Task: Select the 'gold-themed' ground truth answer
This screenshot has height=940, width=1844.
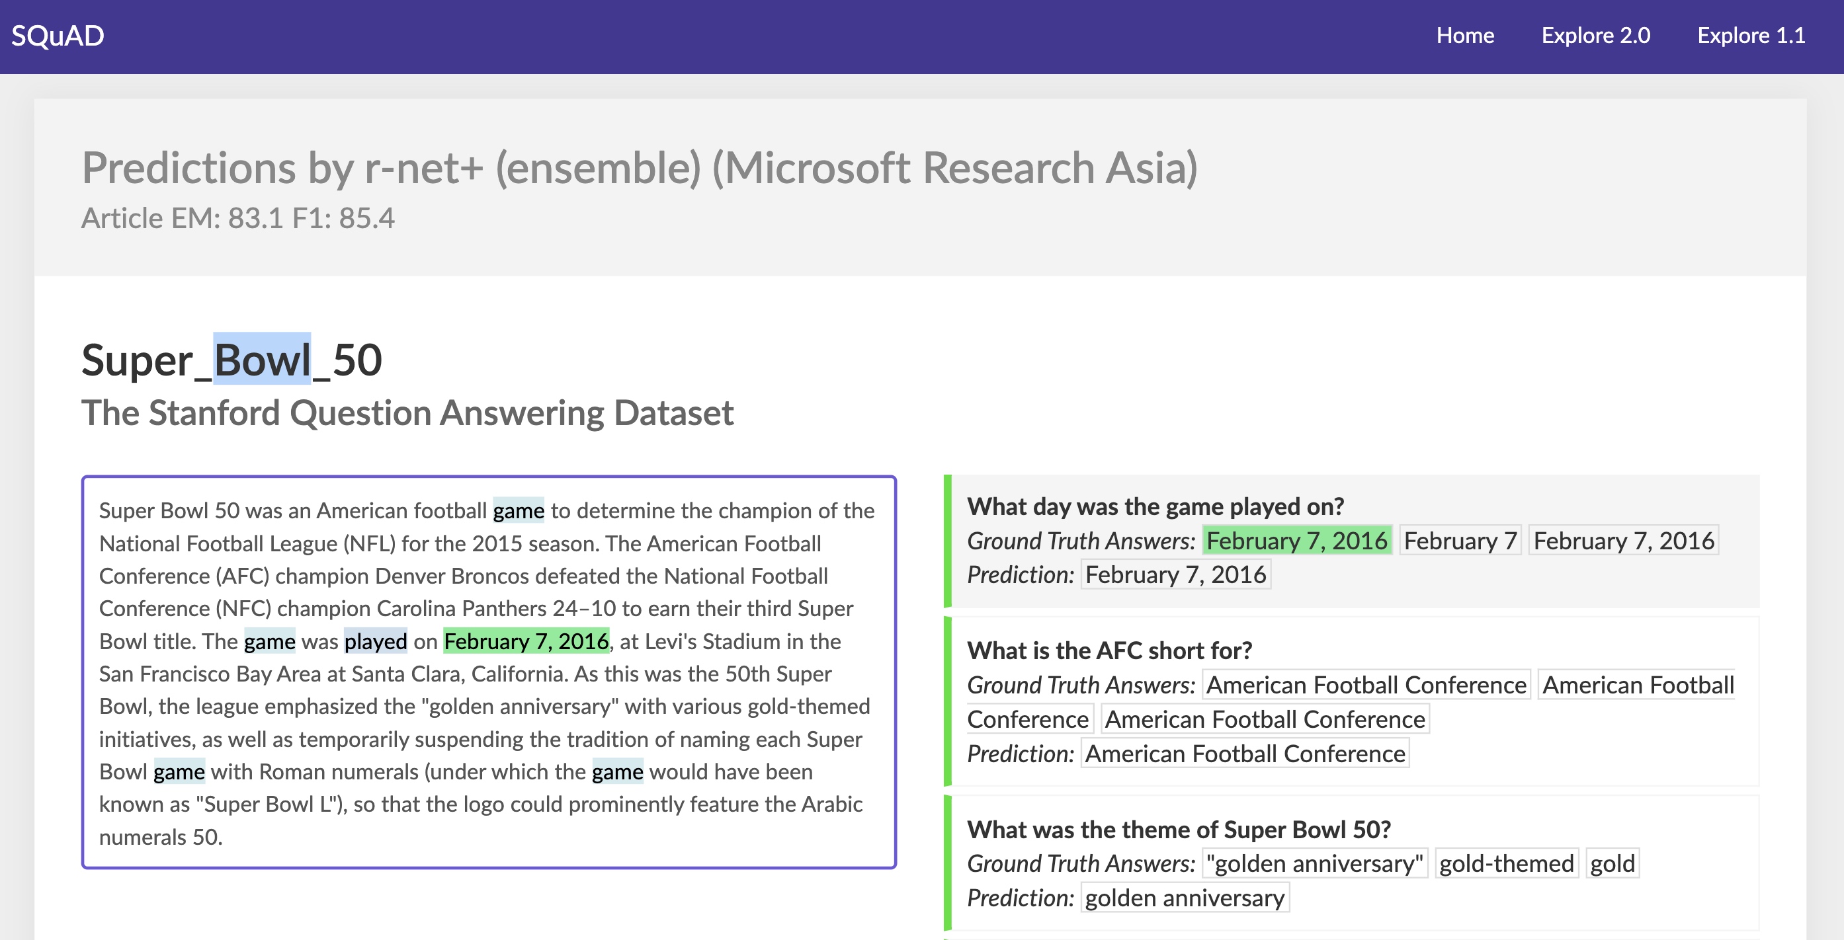Action: click(1506, 863)
